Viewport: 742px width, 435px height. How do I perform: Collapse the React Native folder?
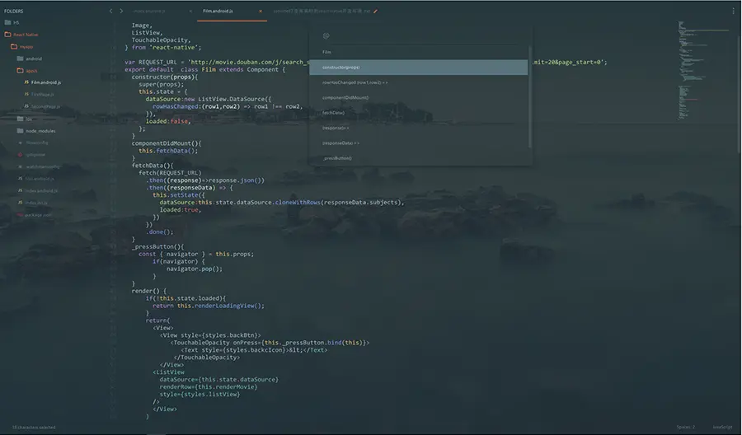pyautogui.click(x=21, y=35)
